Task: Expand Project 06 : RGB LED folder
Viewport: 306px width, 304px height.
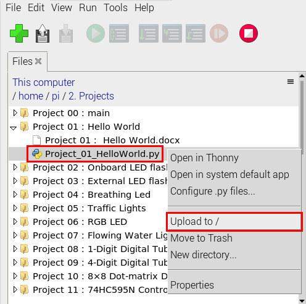Action: tap(15, 222)
